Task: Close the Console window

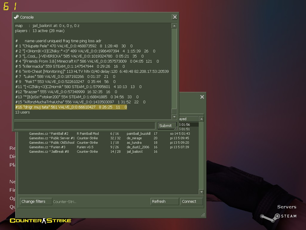Action: (175, 17)
